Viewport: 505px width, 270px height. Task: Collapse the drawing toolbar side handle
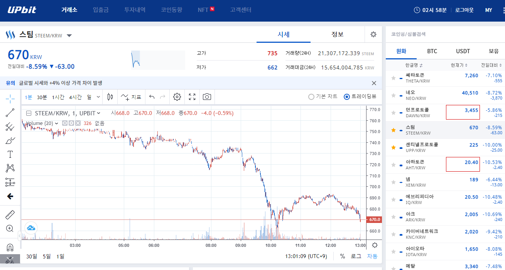coord(19,235)
